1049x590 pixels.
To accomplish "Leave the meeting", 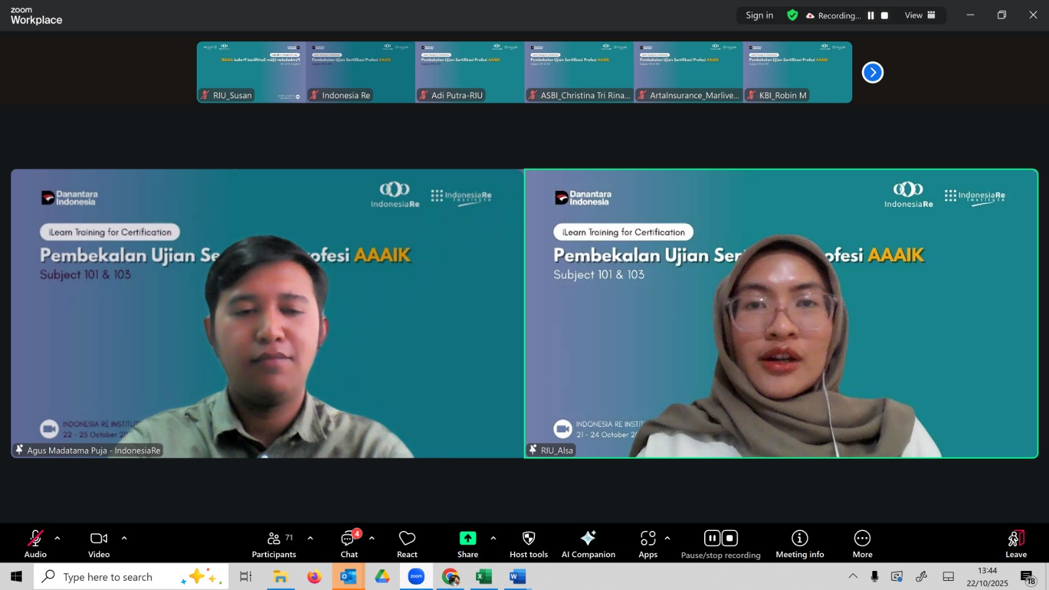I will tap(1016, 544).
